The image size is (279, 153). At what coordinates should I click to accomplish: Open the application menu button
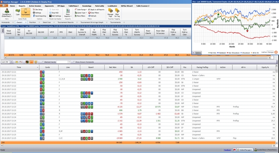4,6
